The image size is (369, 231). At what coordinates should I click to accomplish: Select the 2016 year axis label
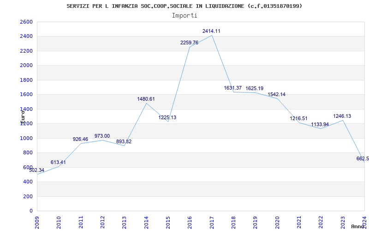(190, 222)
